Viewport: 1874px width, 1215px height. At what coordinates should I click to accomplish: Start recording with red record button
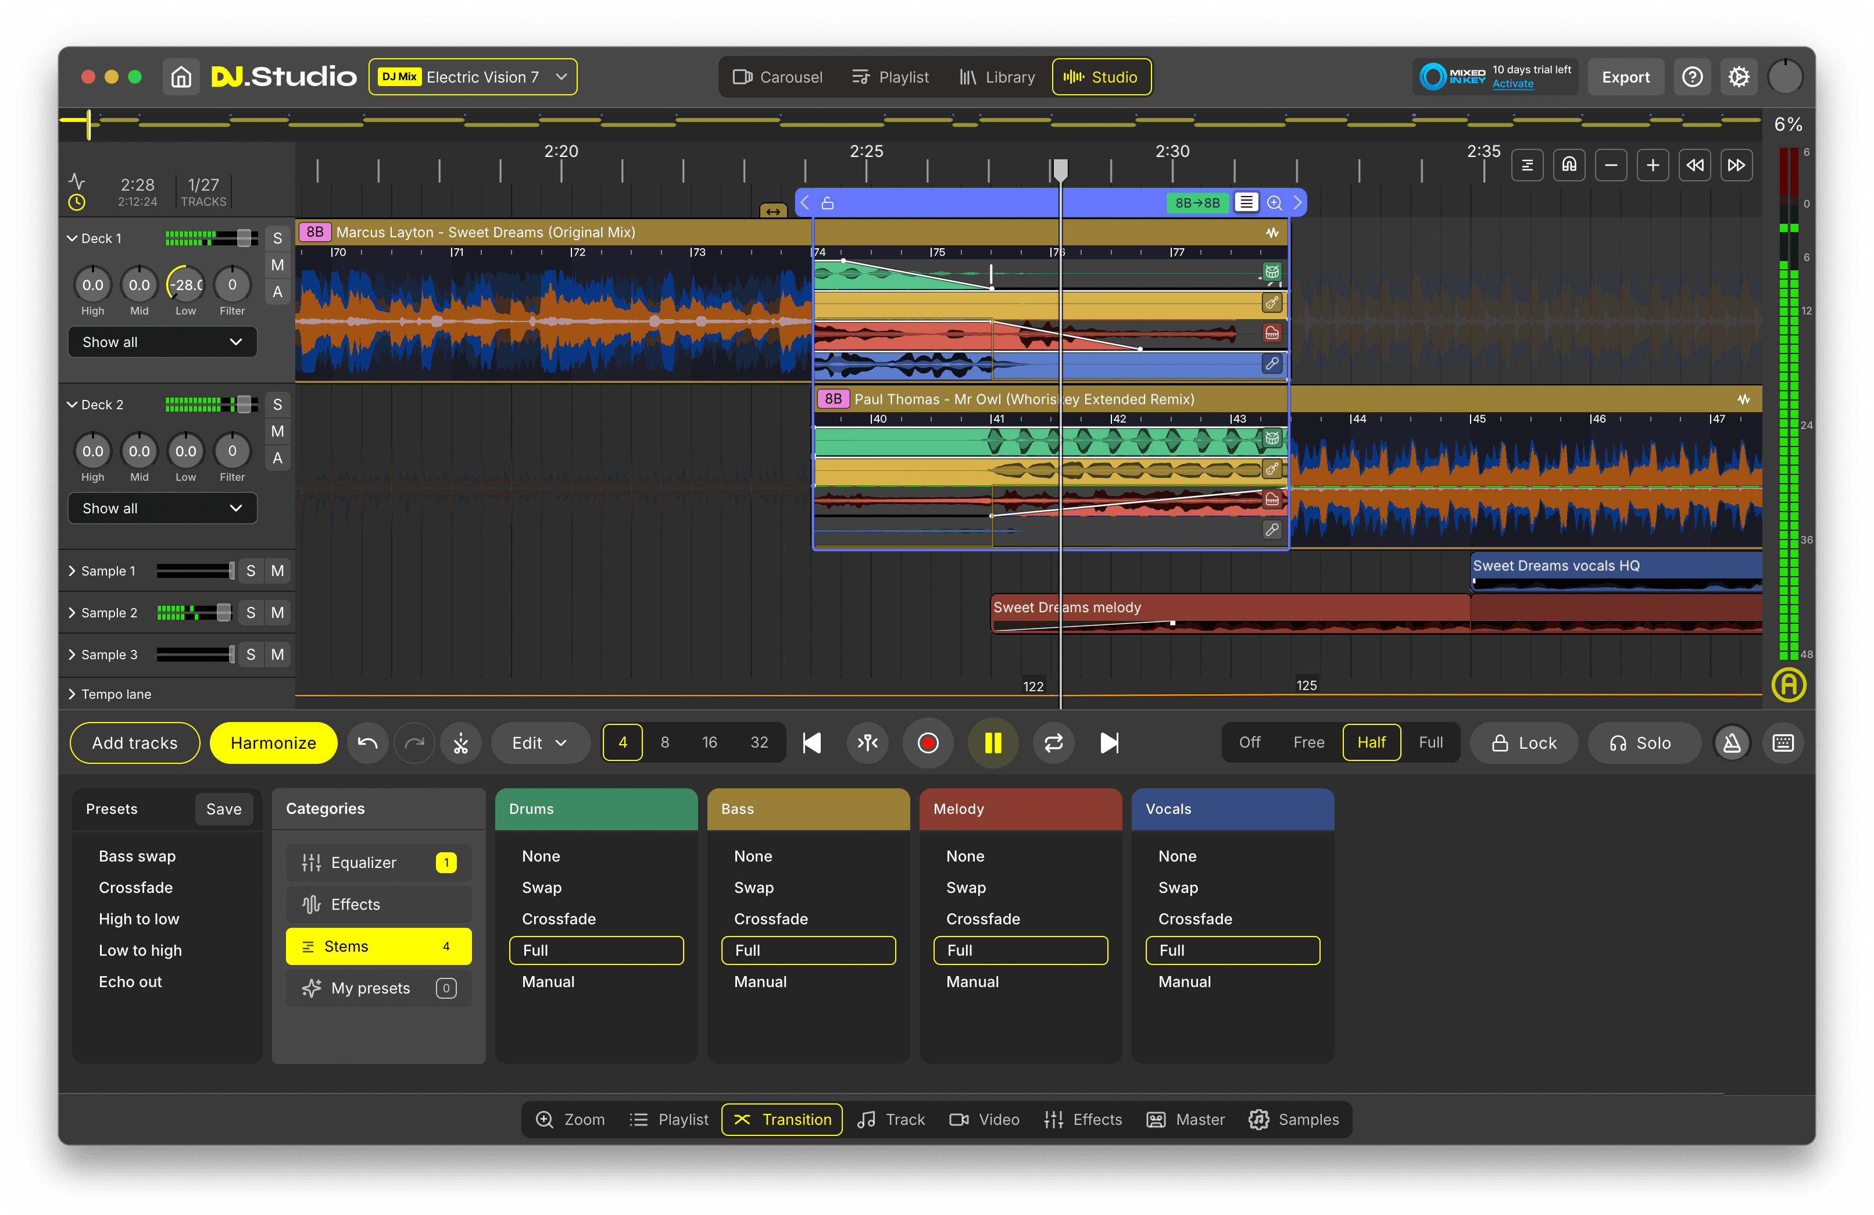(x=928, y=742)
